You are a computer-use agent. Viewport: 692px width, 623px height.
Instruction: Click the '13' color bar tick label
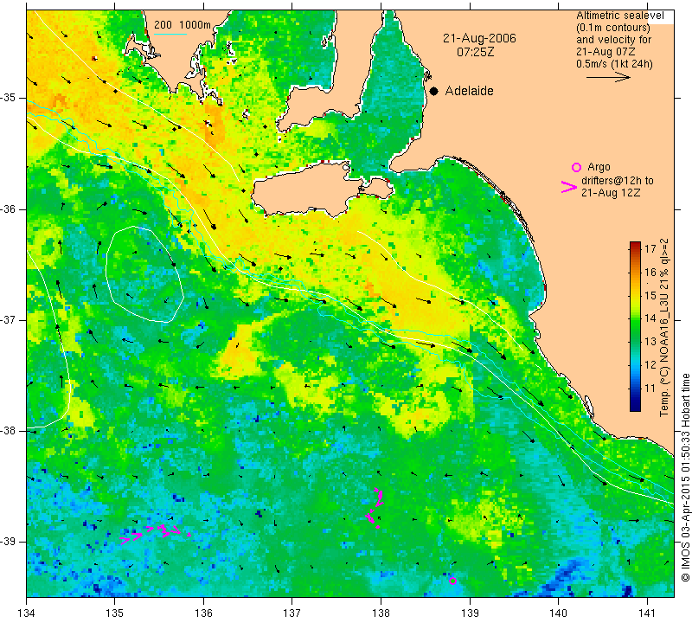point(650,342)
